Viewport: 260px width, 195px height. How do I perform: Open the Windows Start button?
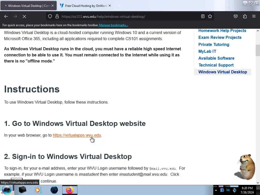tap(7, 190)
